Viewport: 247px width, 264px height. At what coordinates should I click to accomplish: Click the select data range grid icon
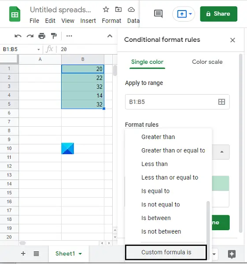tap(221, 102)
